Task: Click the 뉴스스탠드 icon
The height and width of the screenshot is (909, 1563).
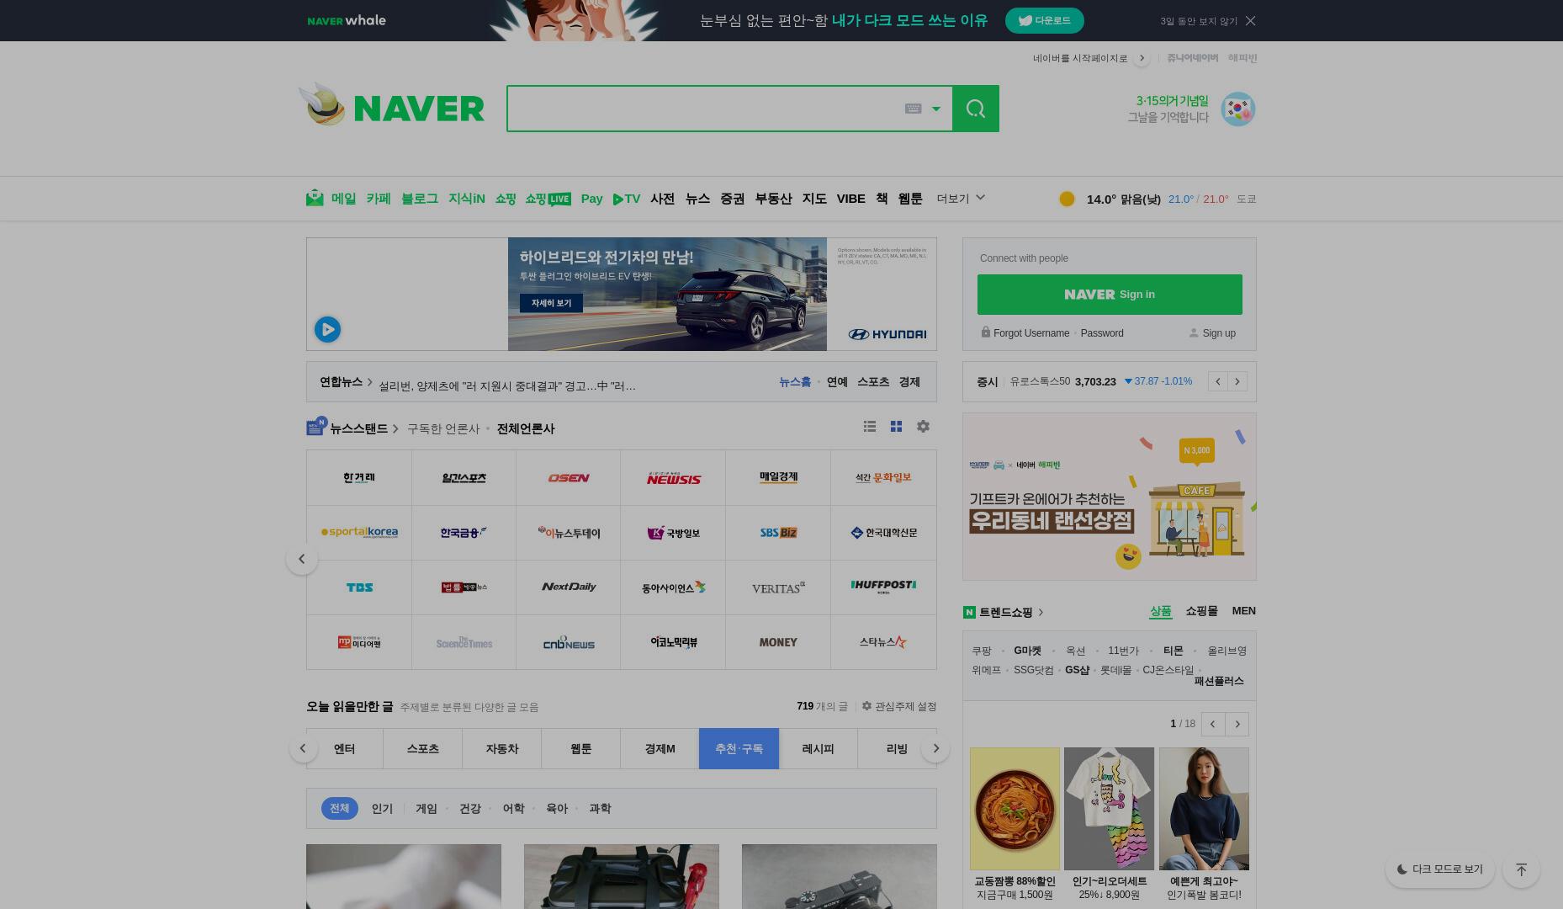Action: coord(316,427)
